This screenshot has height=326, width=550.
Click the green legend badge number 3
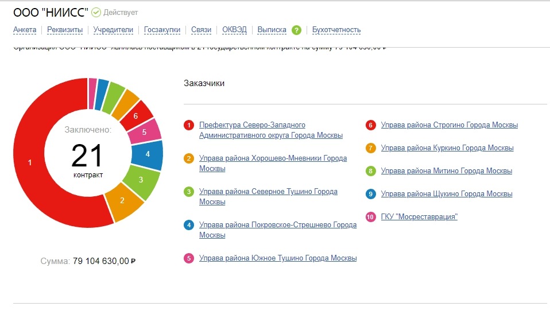coord(189,192)
